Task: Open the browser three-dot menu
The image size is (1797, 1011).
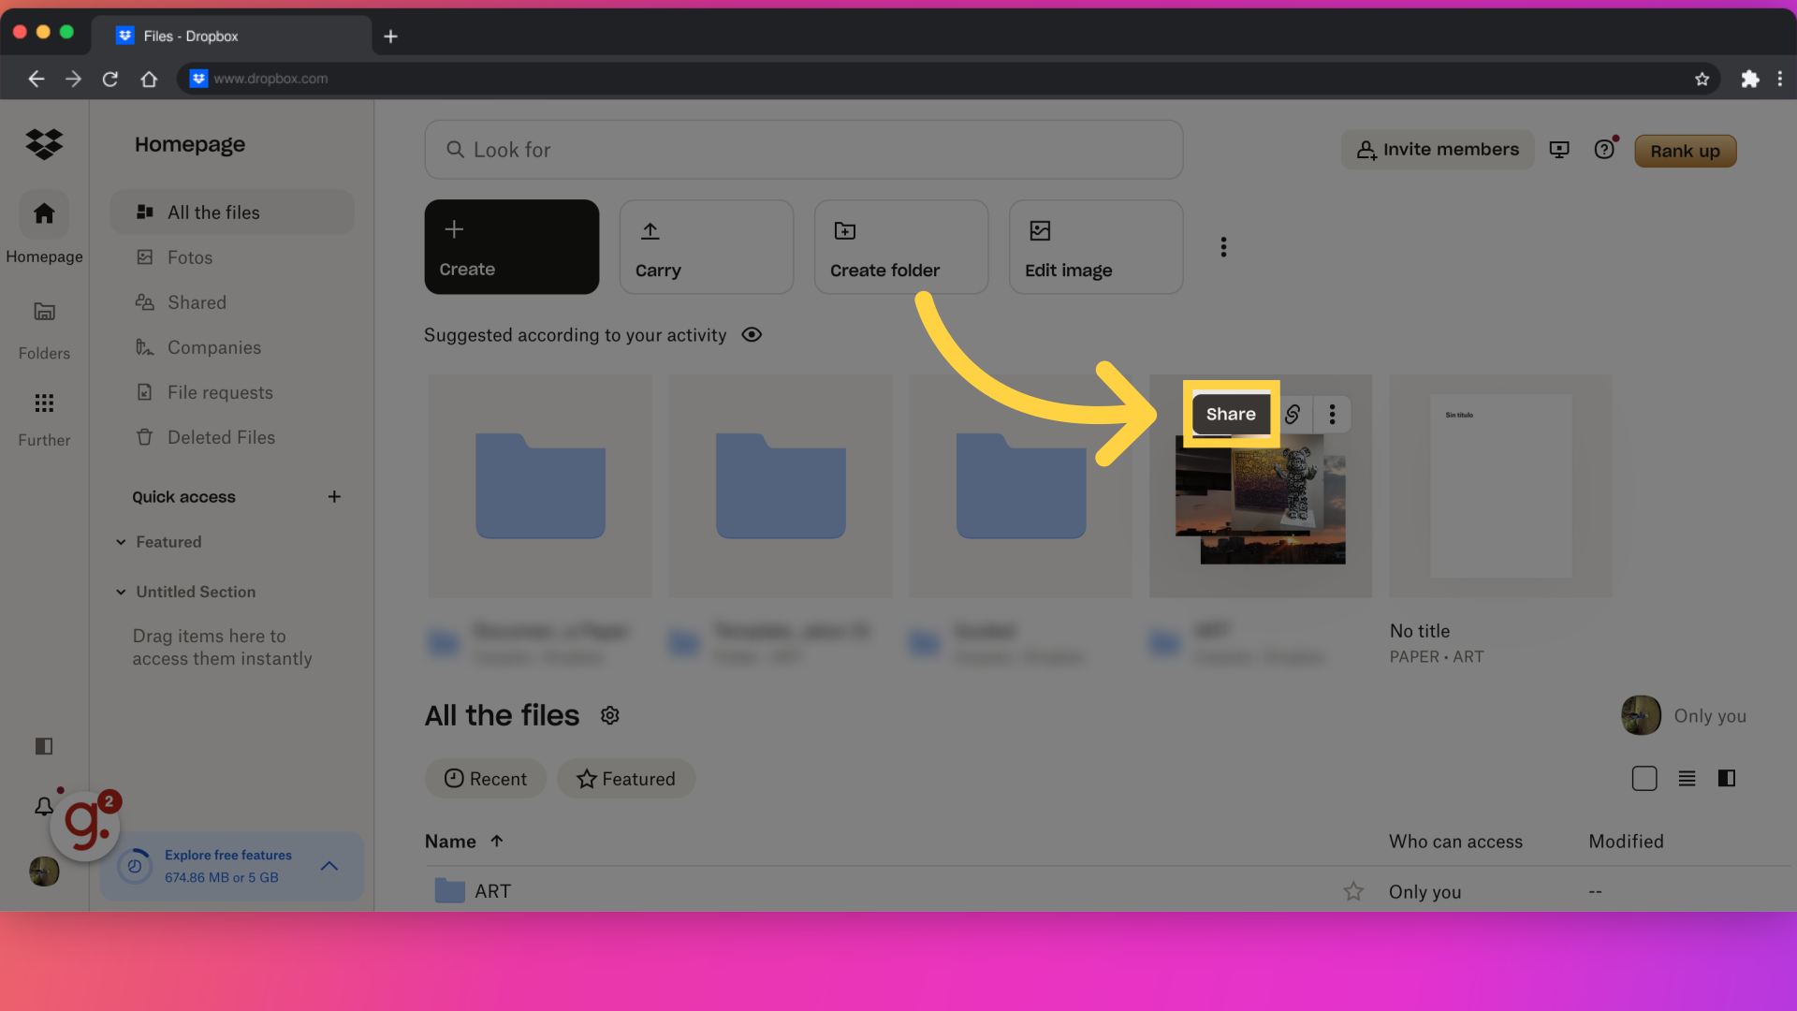Action: click(x=1780, y=80)
